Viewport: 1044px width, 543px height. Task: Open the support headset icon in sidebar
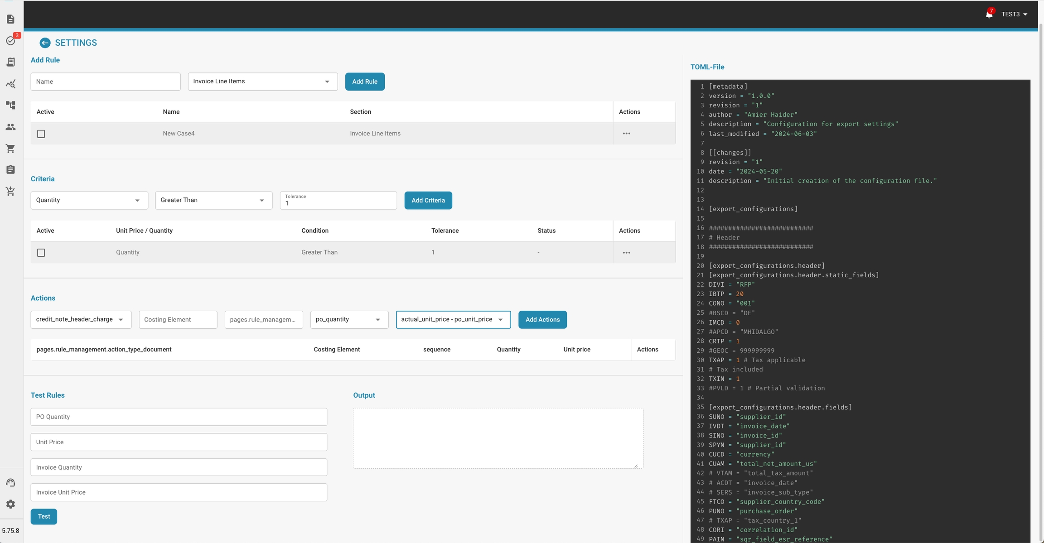[x=11, y=483]
